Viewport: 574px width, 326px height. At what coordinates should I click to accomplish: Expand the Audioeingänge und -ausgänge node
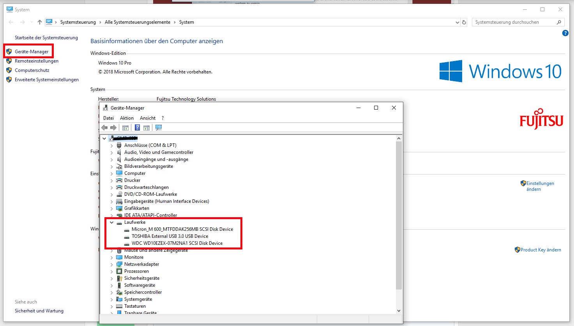(x=112, y=159)
